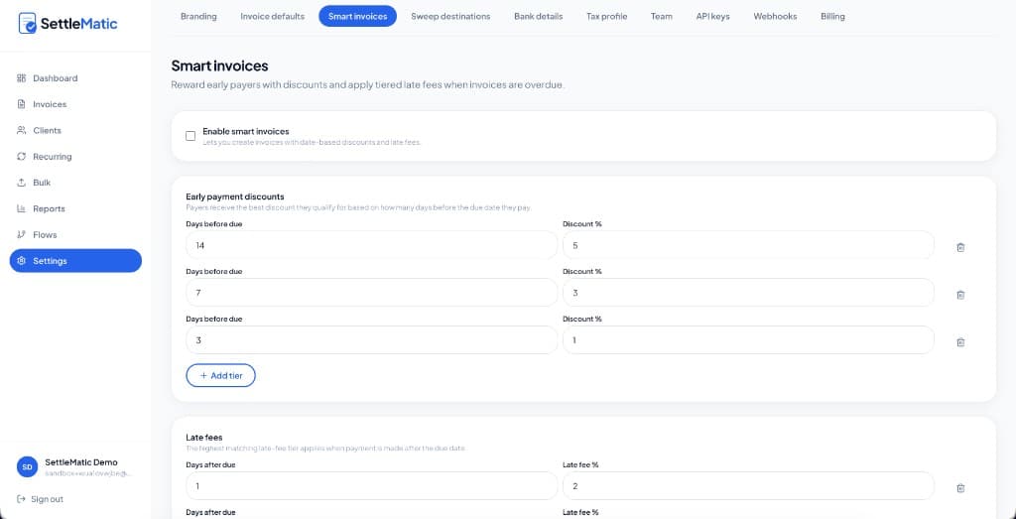Click the SD account avatar
1016x519 pixels.
click(x=27, y=466)
